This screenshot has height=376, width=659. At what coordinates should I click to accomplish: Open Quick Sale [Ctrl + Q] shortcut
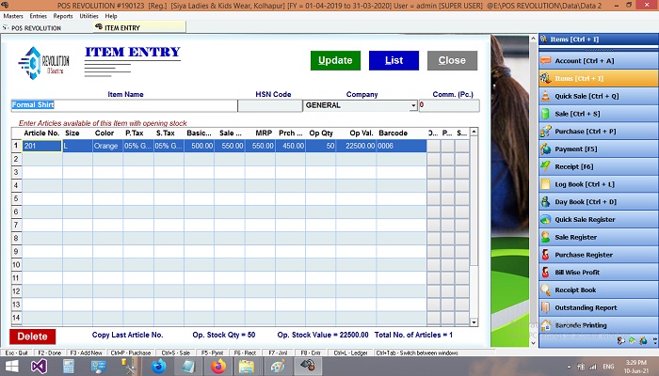click(x=599, y=96)
